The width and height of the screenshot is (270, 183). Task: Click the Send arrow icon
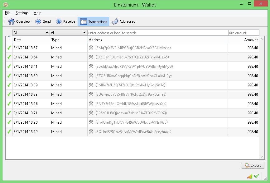[x=38, y=21]
